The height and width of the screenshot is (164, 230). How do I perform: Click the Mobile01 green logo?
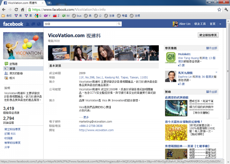point(171,57)
